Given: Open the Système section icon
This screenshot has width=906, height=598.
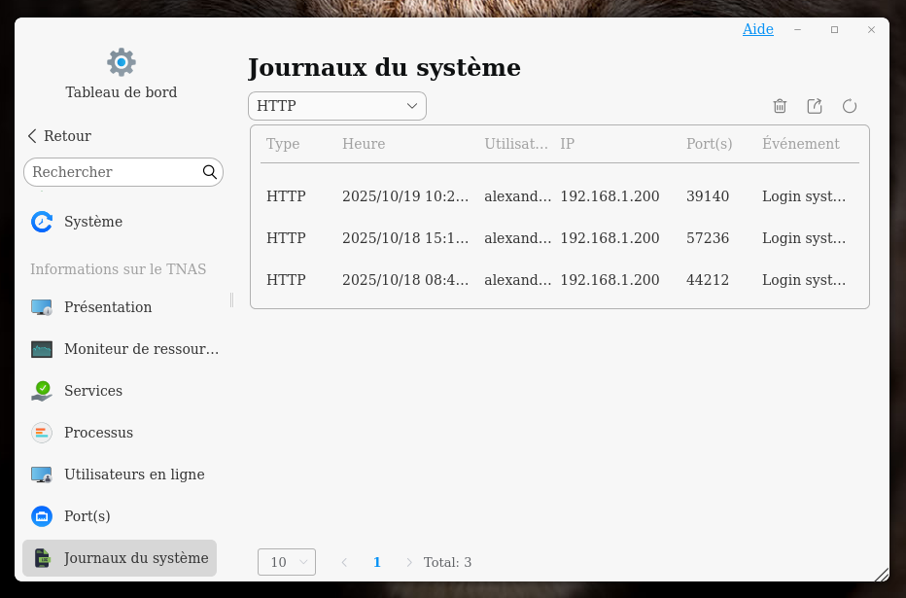Looking at the screenshot, I should pos(42,222).
